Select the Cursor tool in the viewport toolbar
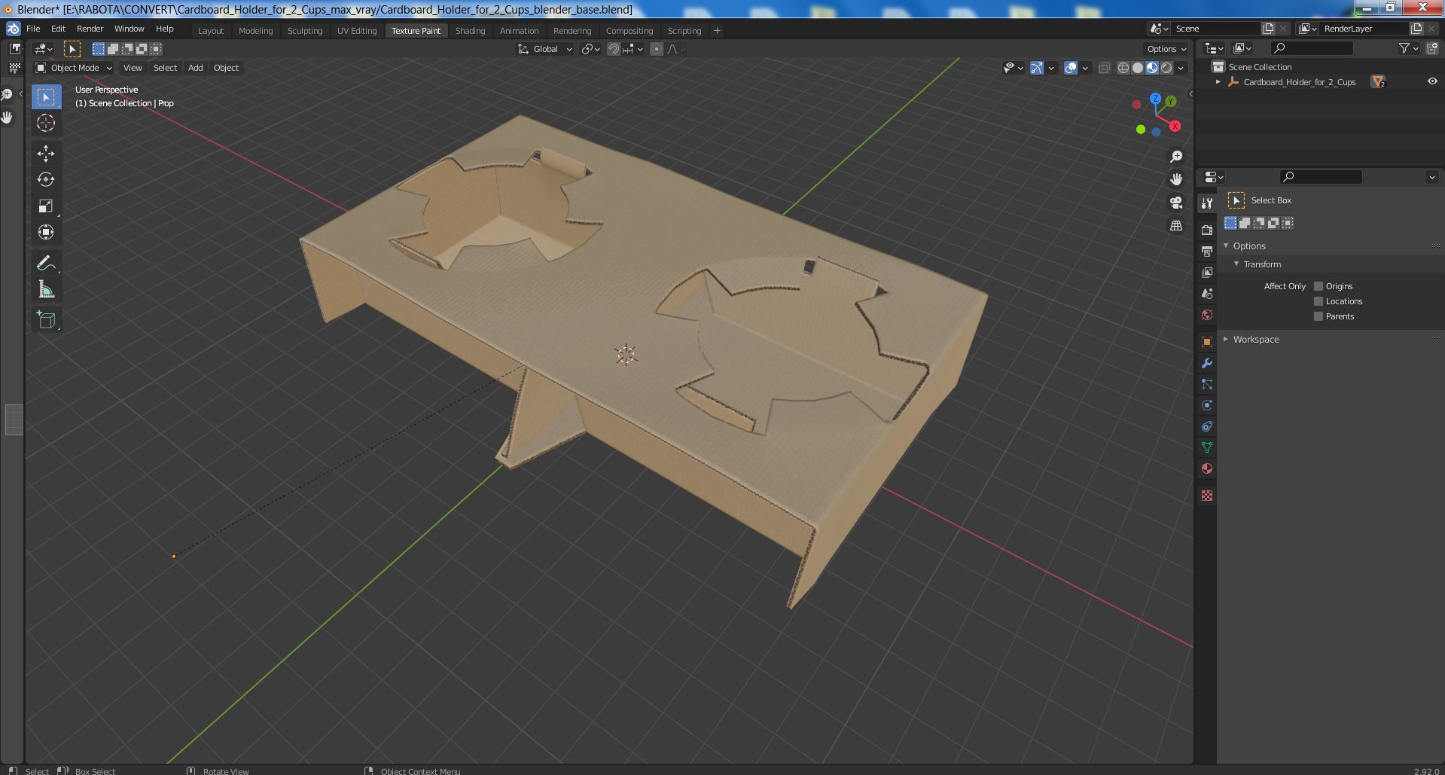 (46, 123)
